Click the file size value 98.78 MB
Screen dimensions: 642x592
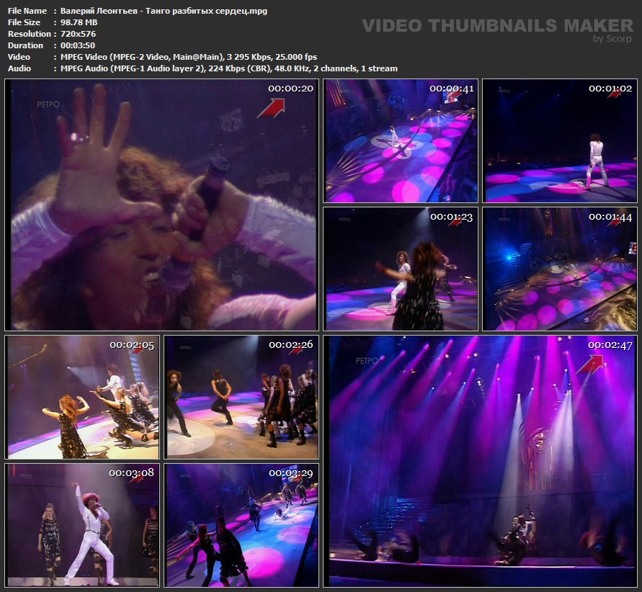click(x=79, y=22)
